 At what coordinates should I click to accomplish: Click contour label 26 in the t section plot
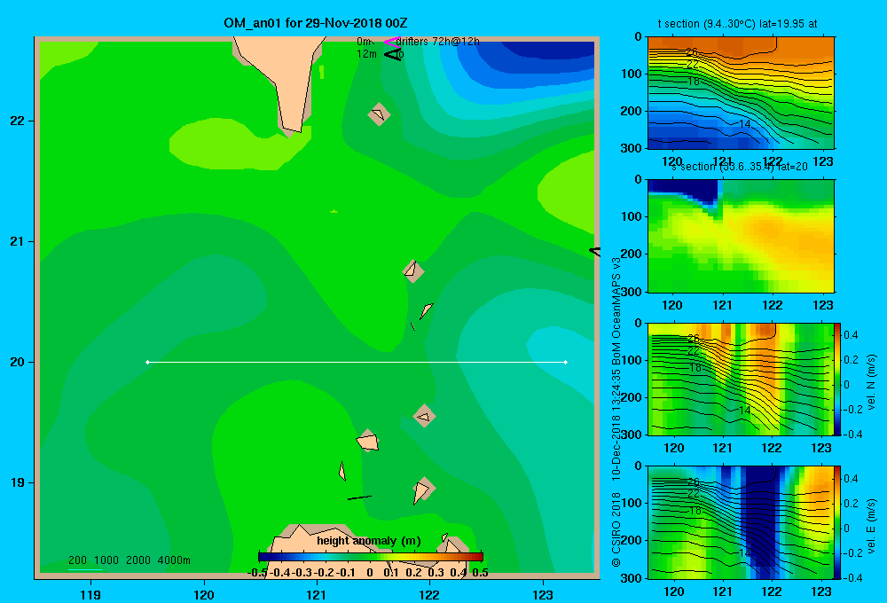(692, 52)
